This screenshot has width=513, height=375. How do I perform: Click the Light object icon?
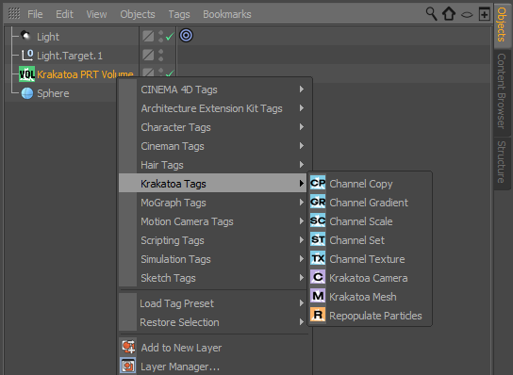[25, 35]
